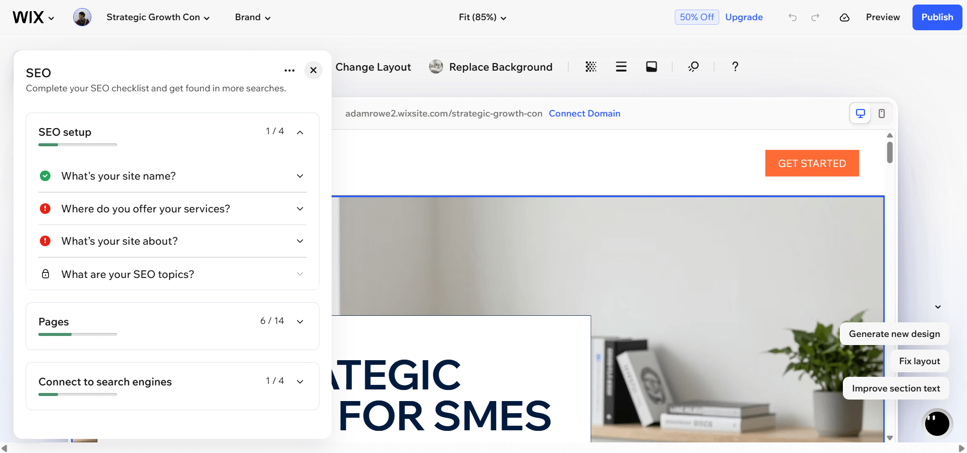Switch to desktop view
This screenshot has width=967, height=453.
861,114
